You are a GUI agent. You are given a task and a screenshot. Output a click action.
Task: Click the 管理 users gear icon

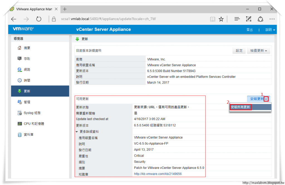(19, 102)
